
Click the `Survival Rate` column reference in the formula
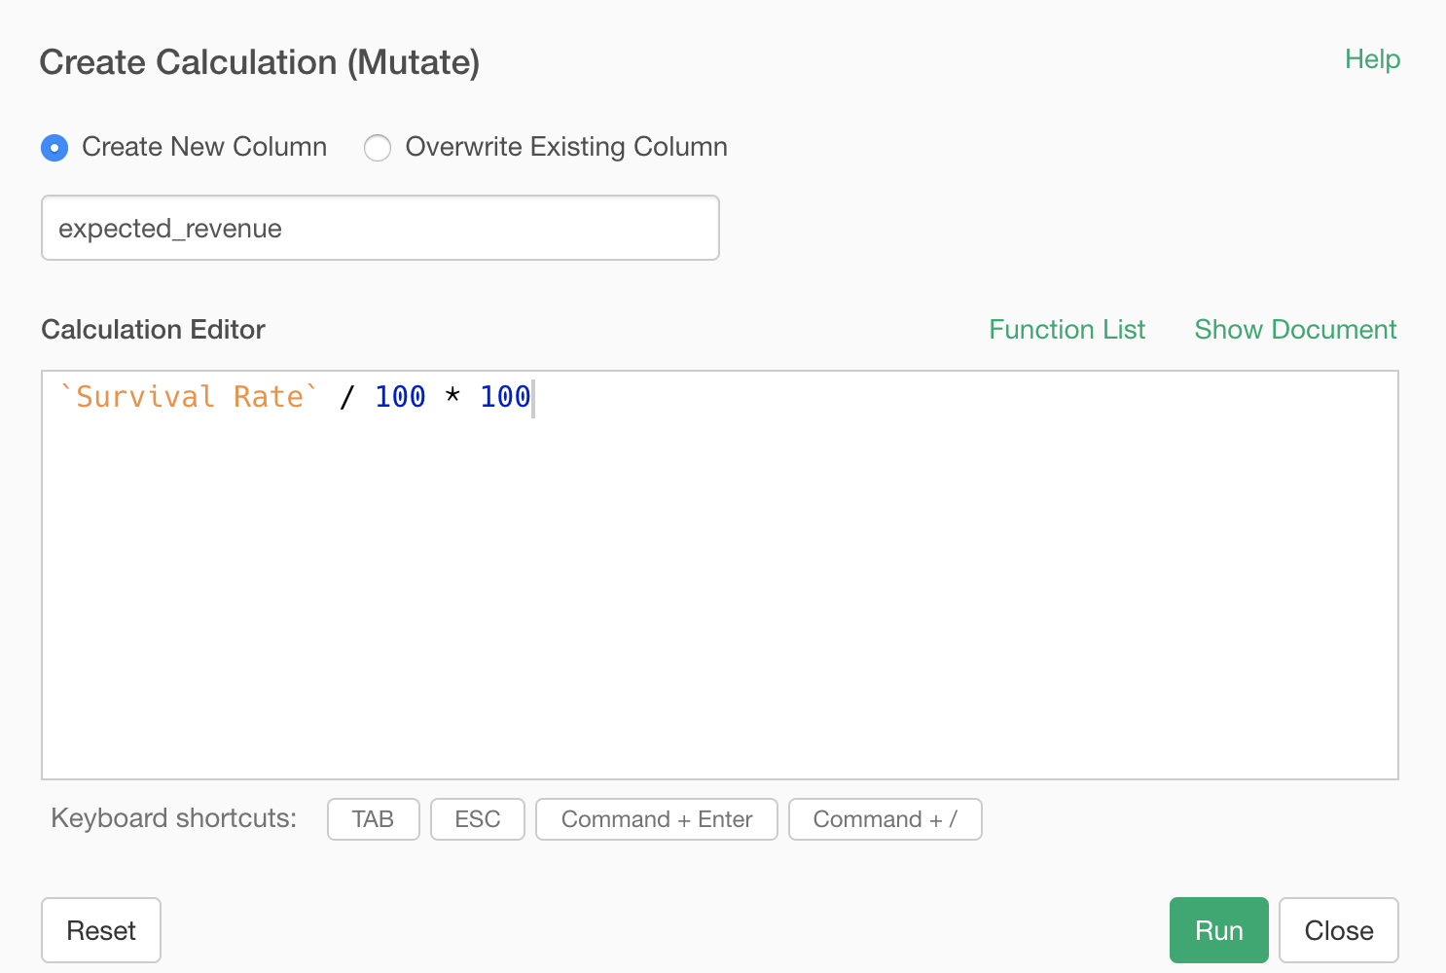pos(189,397)
